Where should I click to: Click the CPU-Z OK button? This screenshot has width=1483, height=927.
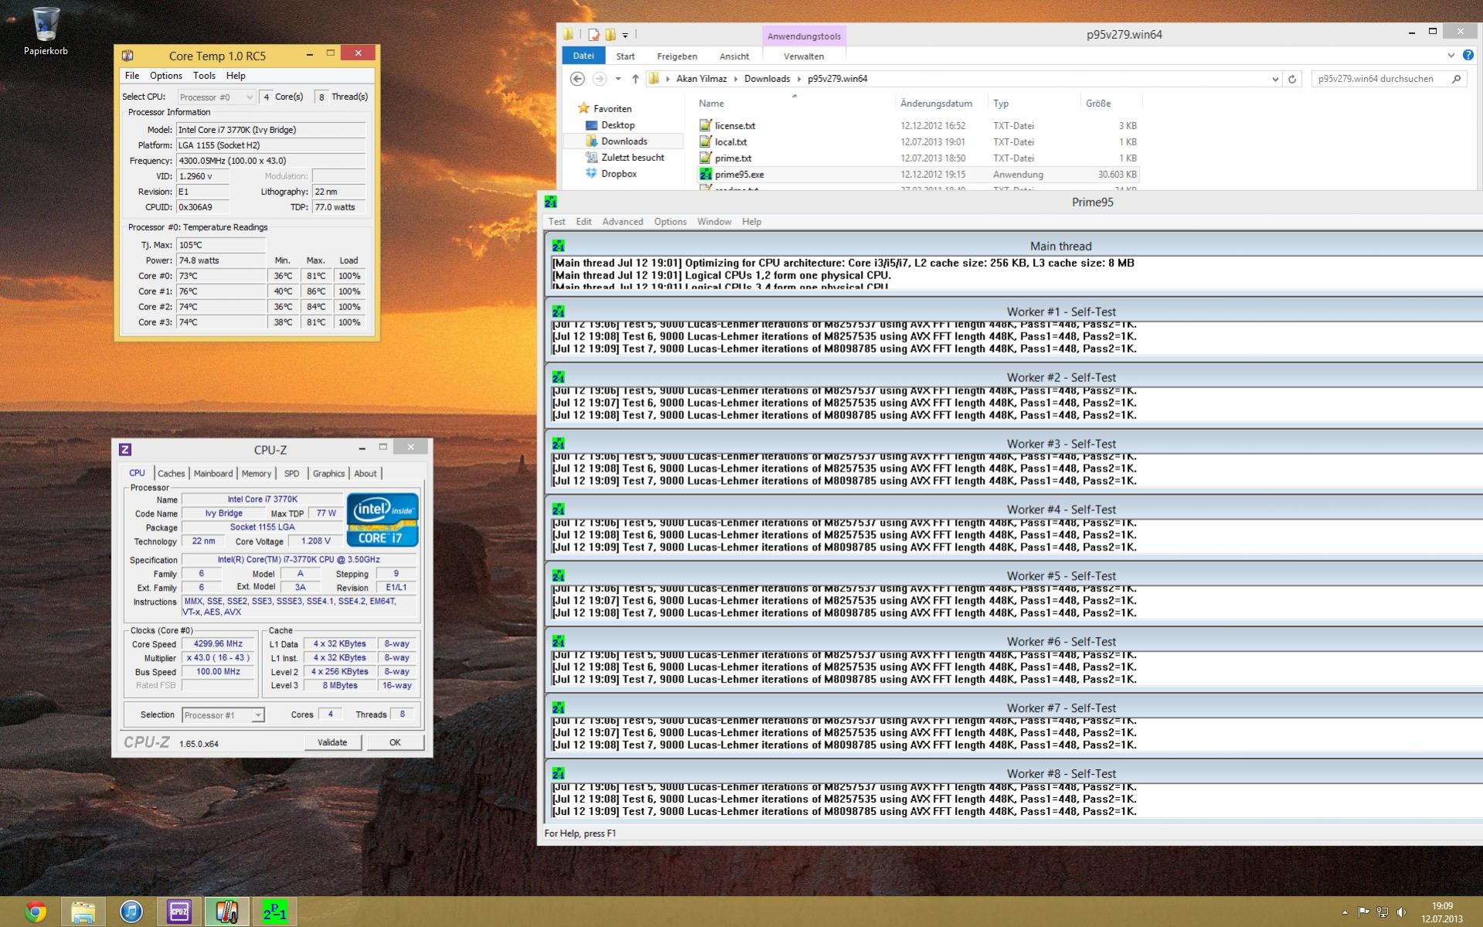tap(395, 742)
